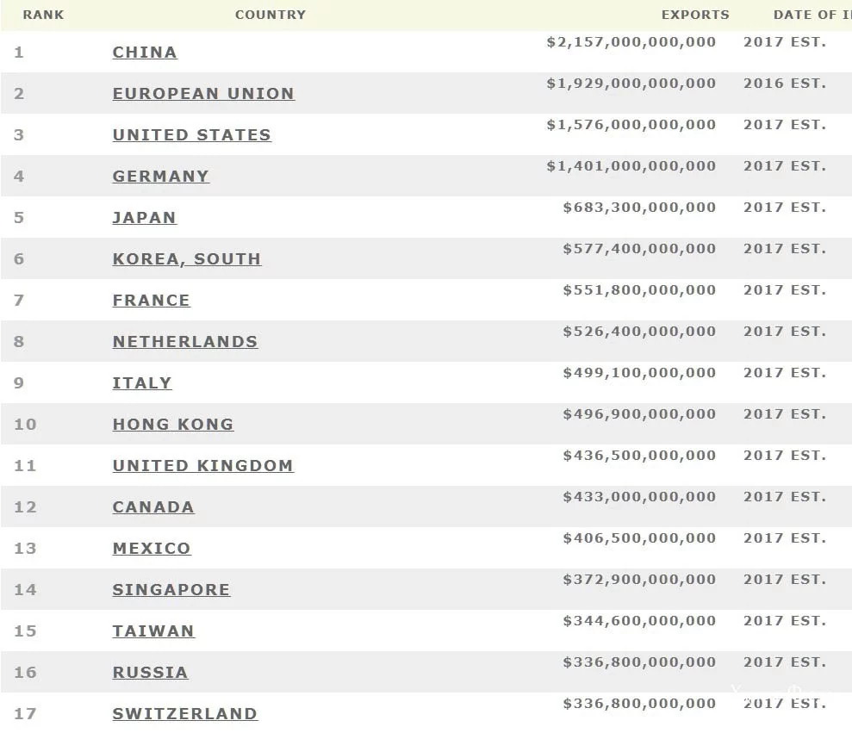The height and width of the screenshot is (733, 852).
Task: Click the United Kingdom link
Action: click(x=202, y=466)
